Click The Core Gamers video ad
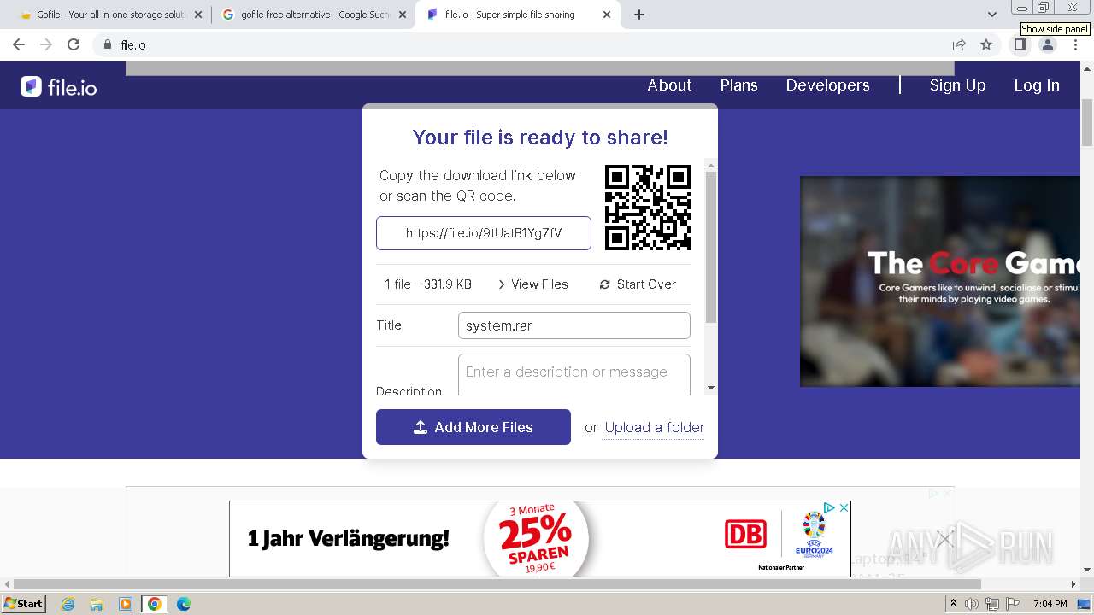 940,281
